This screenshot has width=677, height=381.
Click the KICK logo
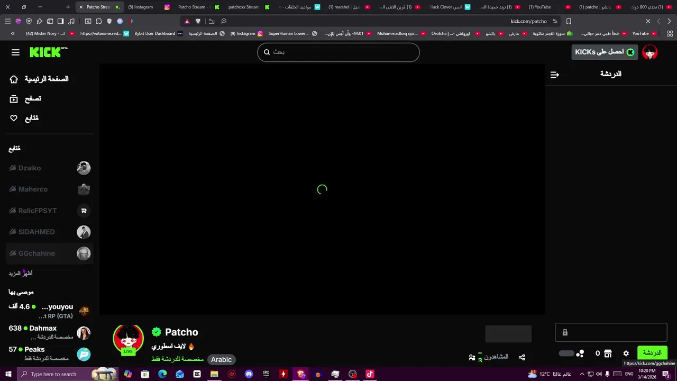tap(48, 52)
